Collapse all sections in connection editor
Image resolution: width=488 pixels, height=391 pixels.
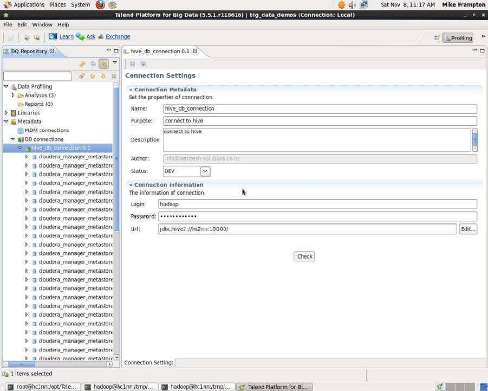click(x=133, y=64)
